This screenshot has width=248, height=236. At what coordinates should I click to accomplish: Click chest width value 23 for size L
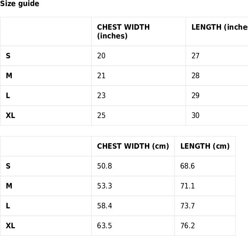[101, 96]
